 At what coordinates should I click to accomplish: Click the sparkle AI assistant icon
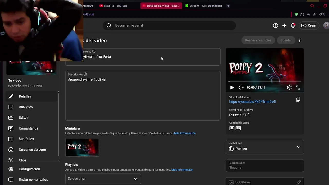284,25
